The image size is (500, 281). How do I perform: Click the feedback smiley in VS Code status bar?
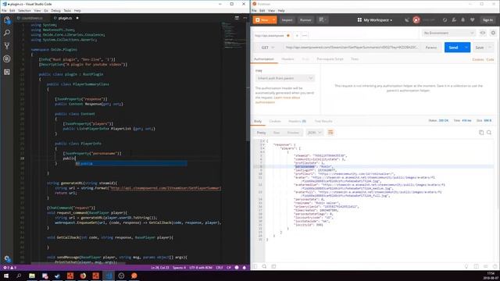(237, 268)
